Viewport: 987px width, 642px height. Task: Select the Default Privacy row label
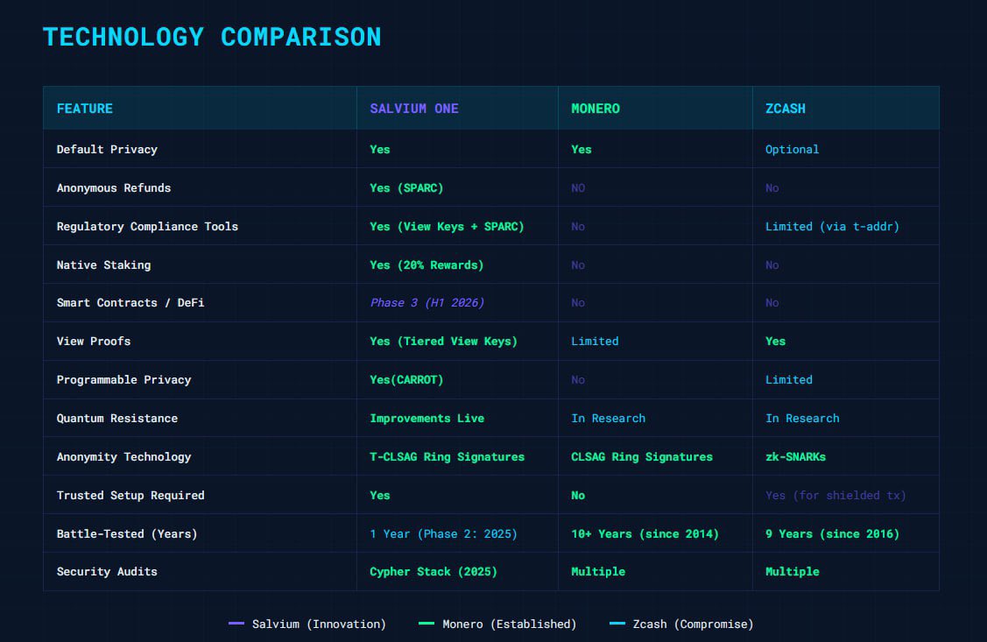107,149
